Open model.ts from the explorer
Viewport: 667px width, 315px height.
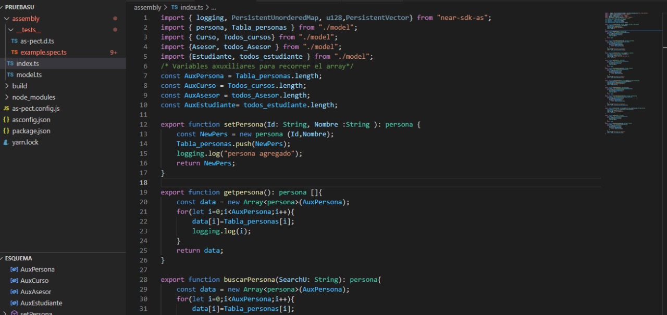[x=29, y=74]
